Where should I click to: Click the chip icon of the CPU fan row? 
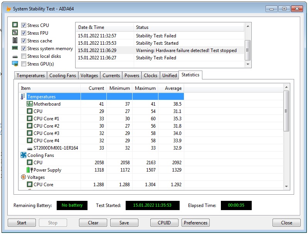pyautogui.click(x=29, y=162)
